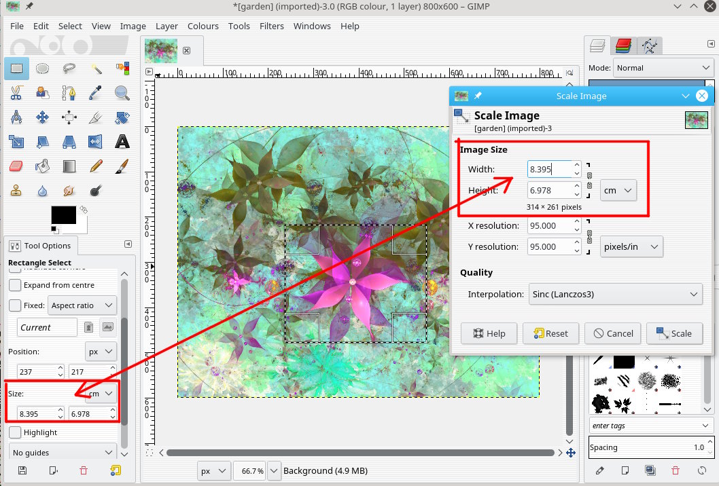Toggle resolution chain link in Scale Image

[589, 236]
